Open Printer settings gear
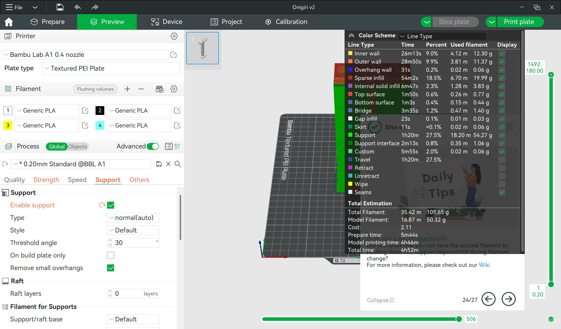Screen dimensions: 561x329 tap(174, 36)
